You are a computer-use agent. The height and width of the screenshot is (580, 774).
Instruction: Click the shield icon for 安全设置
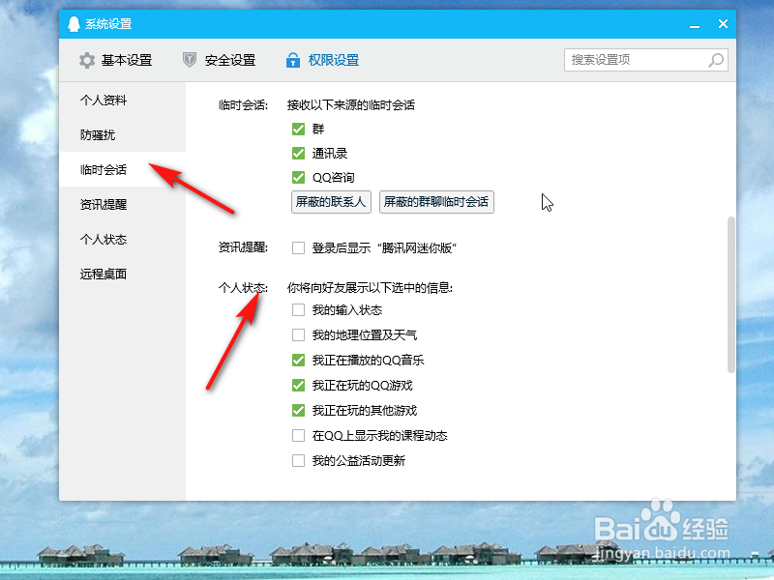pyautogui.click(x=190, y=60)
